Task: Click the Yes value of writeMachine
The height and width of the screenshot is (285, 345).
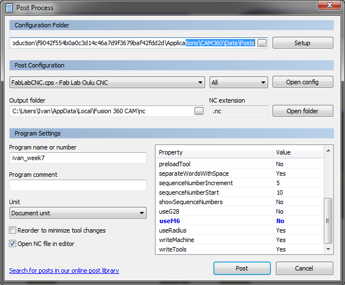Action: (x=281, y=240)
